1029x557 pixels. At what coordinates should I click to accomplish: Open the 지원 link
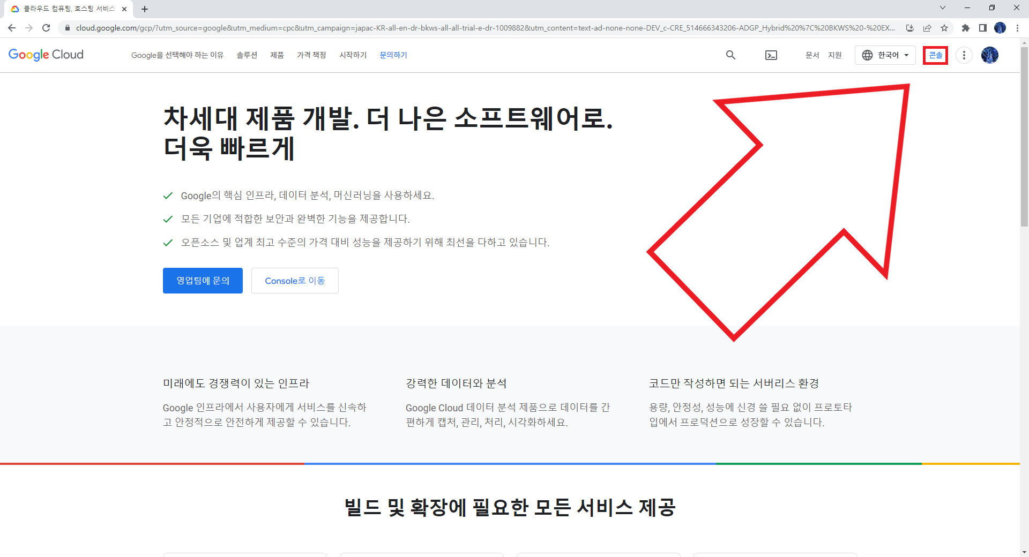(834, 55)
